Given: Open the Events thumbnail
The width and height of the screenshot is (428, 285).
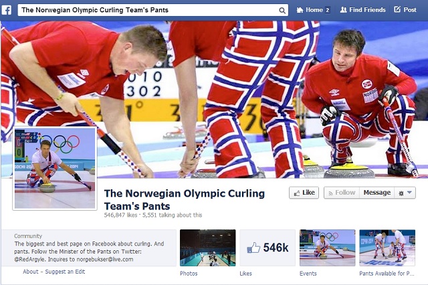Looking at the screenshot, I should click(x=328, y=248).
